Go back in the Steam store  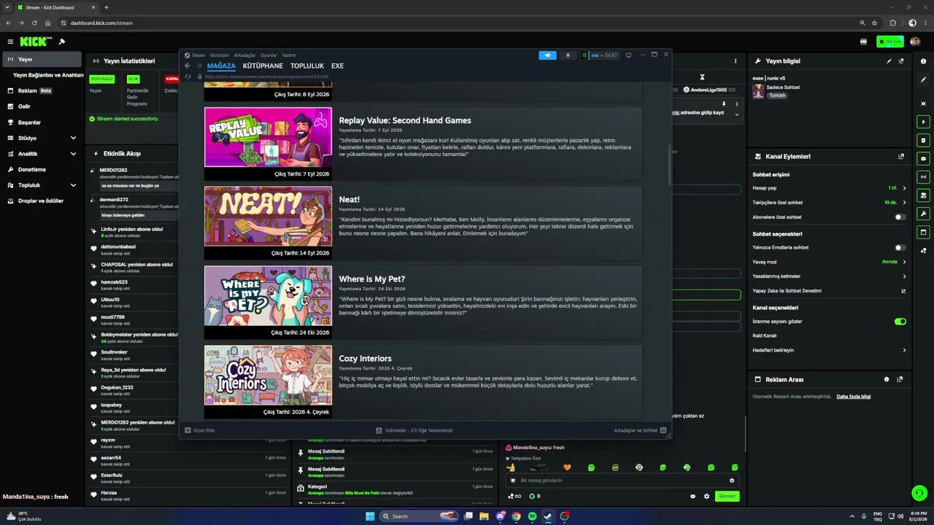(188, 66)
